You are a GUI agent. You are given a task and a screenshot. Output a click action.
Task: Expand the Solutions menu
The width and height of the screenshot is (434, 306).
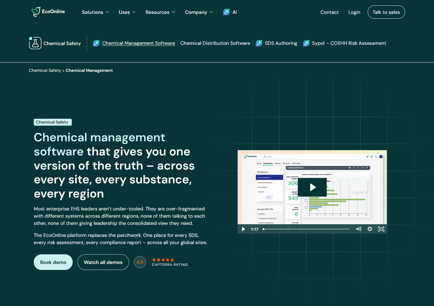[95, 12]
